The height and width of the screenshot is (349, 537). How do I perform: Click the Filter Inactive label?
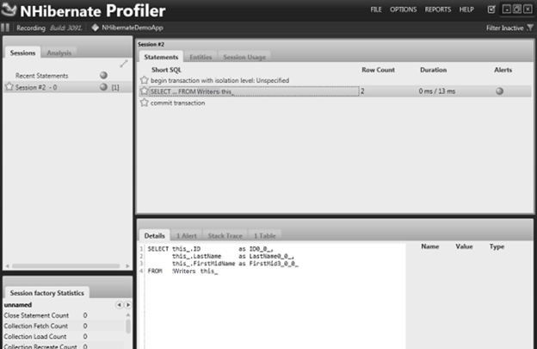click(x=505, y=28)
